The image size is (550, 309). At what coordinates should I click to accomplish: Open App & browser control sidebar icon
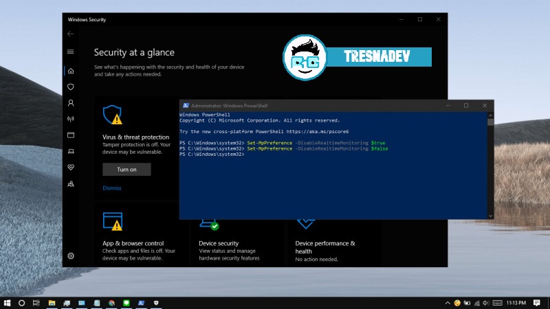[71, 135]
